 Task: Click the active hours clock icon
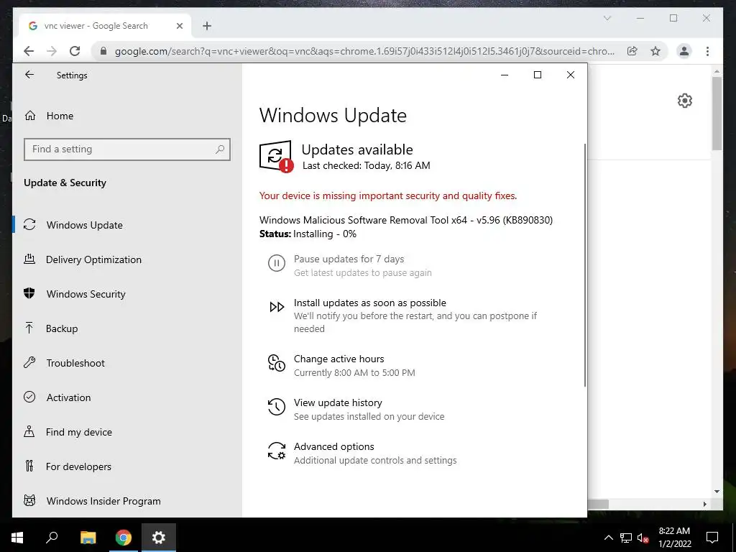tap(277, 363)
